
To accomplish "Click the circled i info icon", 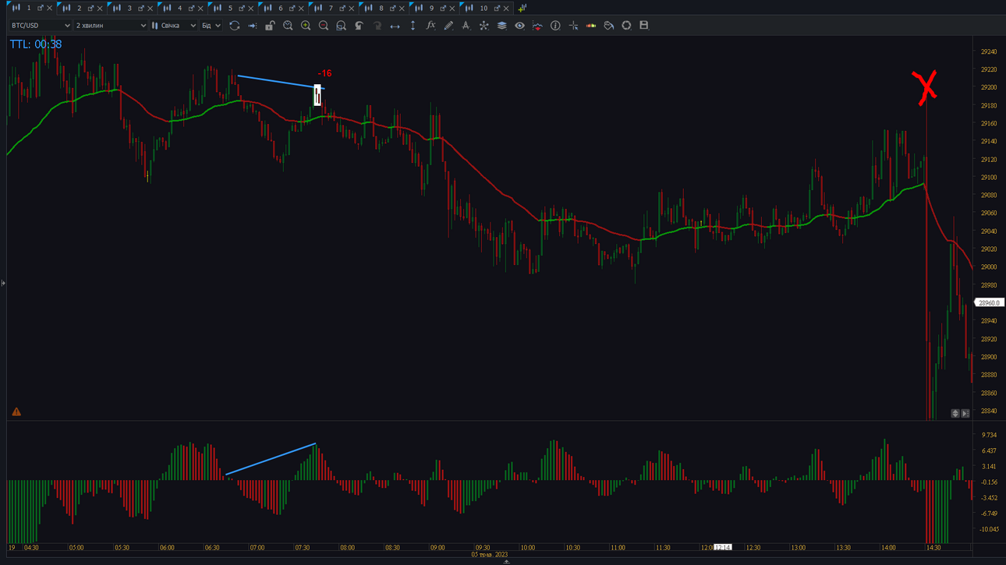I will coord(555,26).
